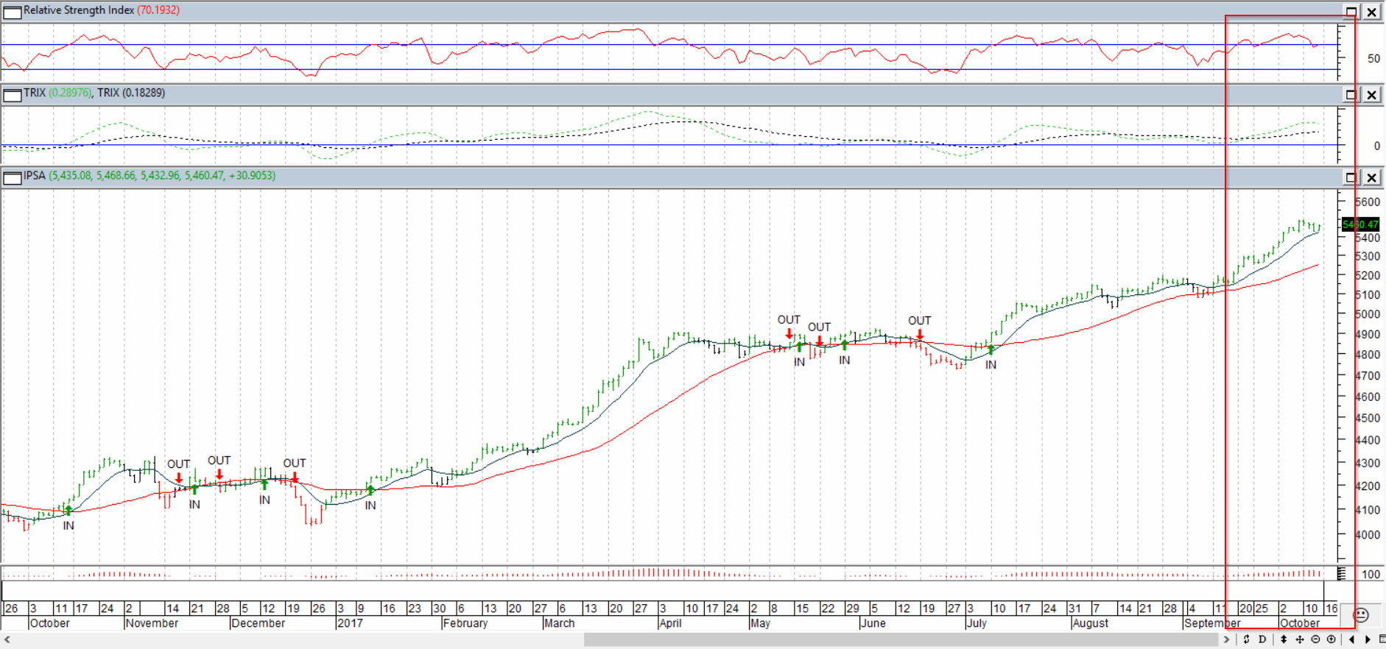Select the four-way pan arrows tool
This screenshot has width=1386, height=649.
pos(1300,639)
